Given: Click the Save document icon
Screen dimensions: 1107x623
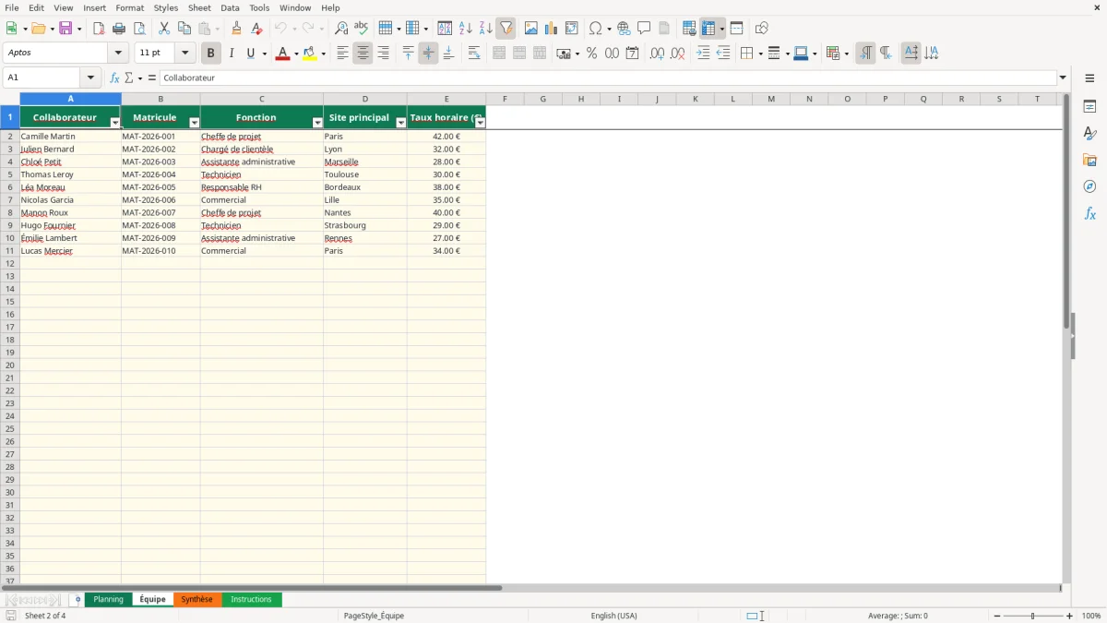Looking at the screenshot, I should [x=65, y=29].
